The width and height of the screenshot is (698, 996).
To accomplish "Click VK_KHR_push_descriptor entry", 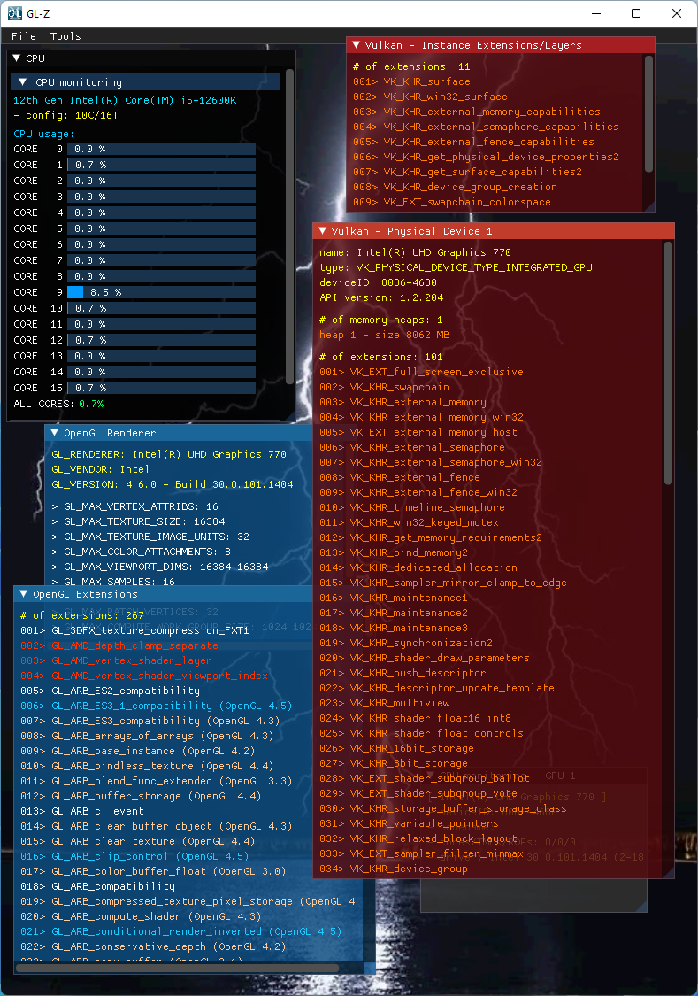I will coord(403,673).
